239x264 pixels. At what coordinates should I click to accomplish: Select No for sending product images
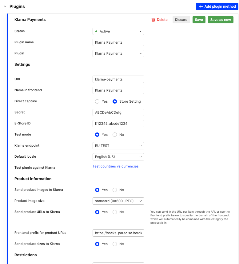[x=115, y=190]
